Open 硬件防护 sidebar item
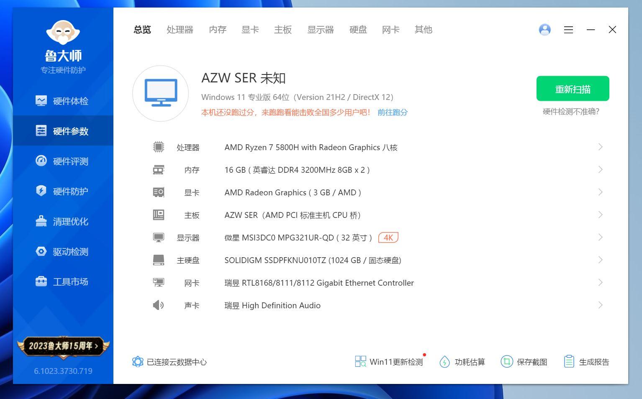 click(x=63, y=191)
